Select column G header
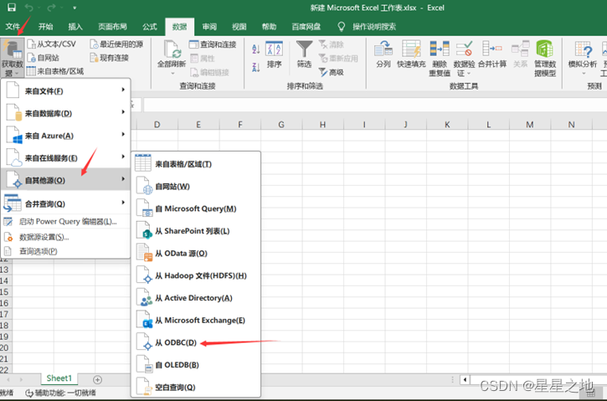 pyautogui.click(x=281, y=124)
